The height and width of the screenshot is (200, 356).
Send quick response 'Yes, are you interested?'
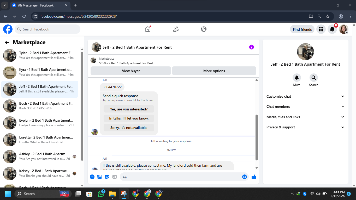[129, 109]
